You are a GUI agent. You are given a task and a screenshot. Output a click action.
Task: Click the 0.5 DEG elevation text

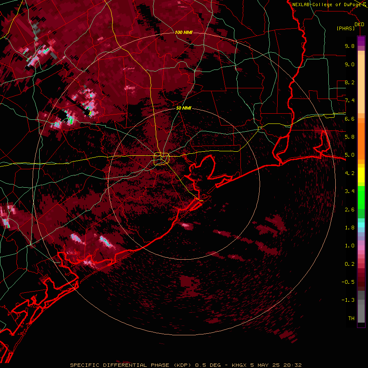point(208,365)
